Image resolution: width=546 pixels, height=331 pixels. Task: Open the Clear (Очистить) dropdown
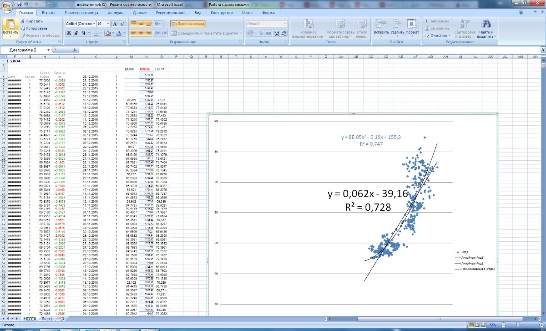coord(438,36)
